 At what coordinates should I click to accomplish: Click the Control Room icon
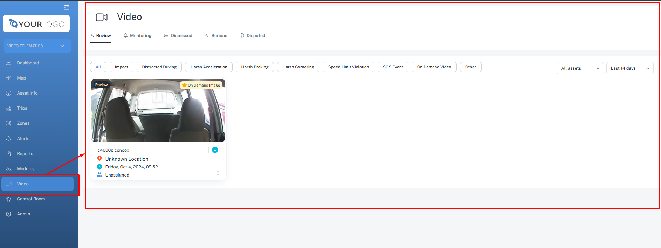pos(8,199)
